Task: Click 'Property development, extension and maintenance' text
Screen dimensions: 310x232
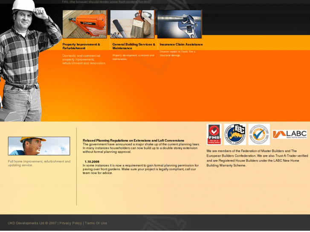Action: tap(133, 57)
